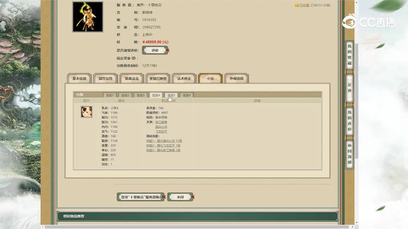Open 足迹 in the side panel
The image size is (408, 229).
(349, 88)
